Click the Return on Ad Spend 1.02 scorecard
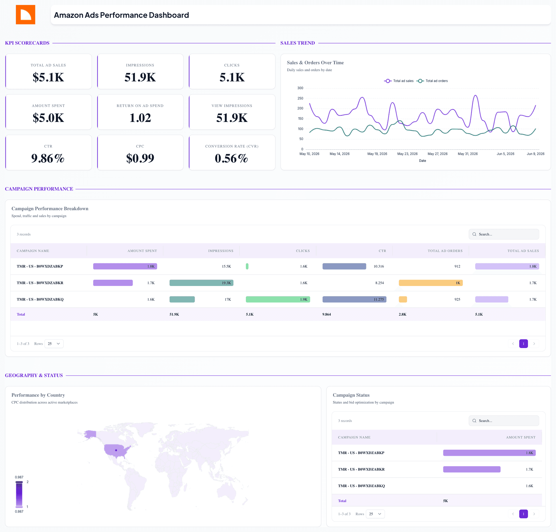The image size is (556, 532). [x=140, y=112]
